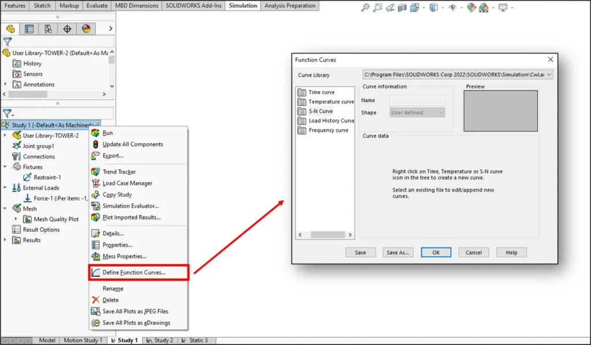Click the Zoom to Area tool icon
The height and width of the screenshot is (345, 591).
click(x=378, y=7)
